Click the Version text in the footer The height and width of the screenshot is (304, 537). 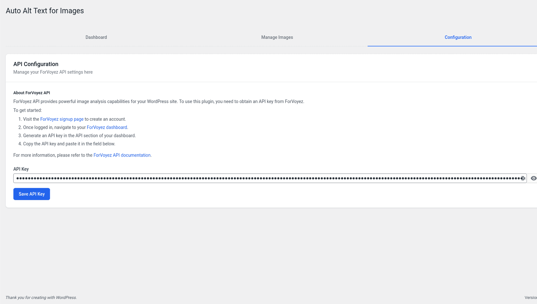[x=530, y=297]
